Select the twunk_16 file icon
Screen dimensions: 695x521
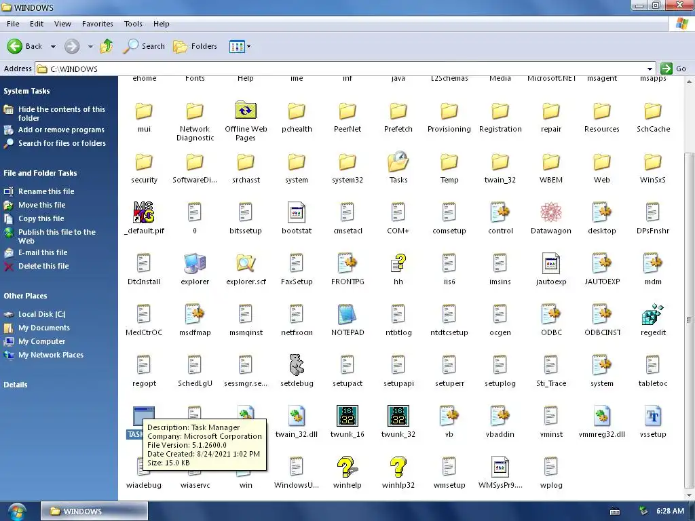click(347, 416)
